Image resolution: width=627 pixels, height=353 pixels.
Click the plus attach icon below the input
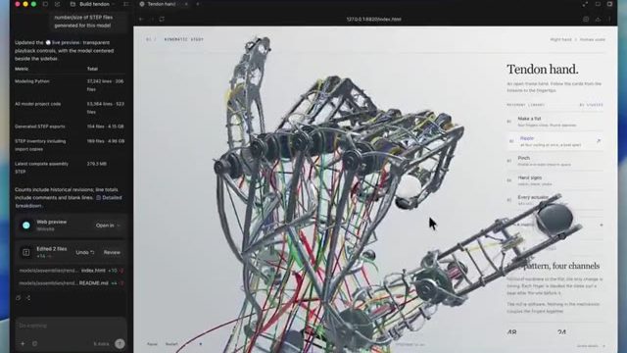pyautogui.click(x=23, y=343)
